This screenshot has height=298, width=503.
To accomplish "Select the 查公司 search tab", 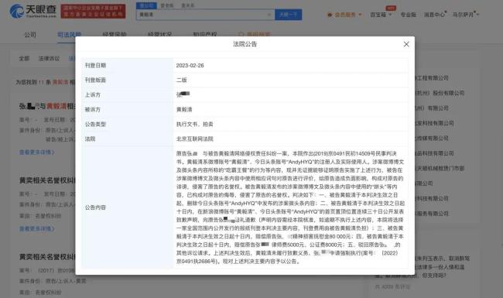I will (x=146, y=5).
